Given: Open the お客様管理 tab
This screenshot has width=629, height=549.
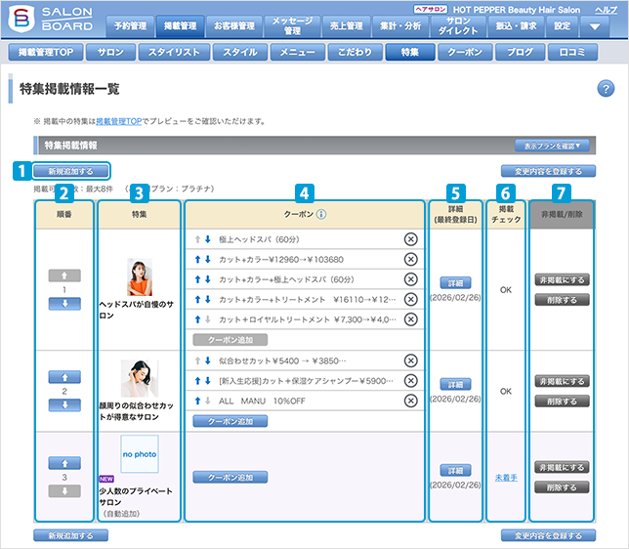Looking at the screenshot, I should point(233,26).
